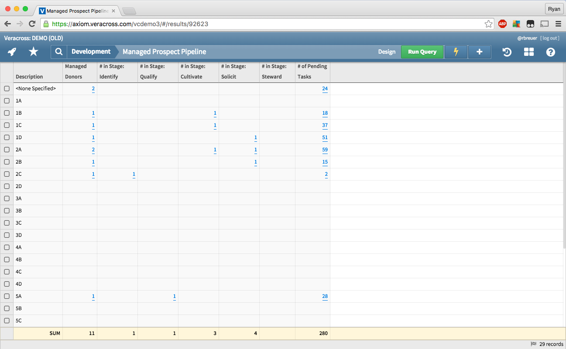Viewport: 566px width, 349px height.
Task: Click the plus add button
Action: [480, 52]
